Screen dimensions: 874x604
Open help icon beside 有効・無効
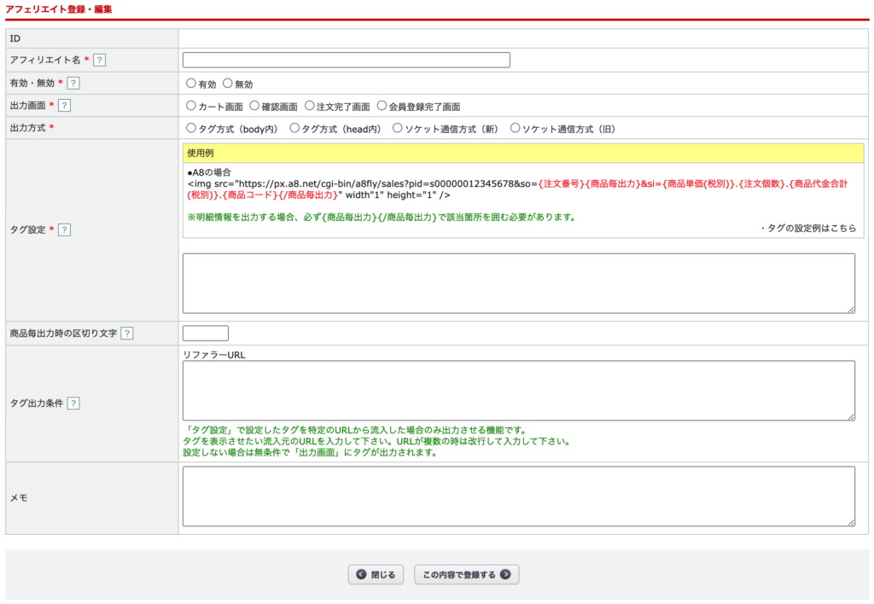point(73,83)
